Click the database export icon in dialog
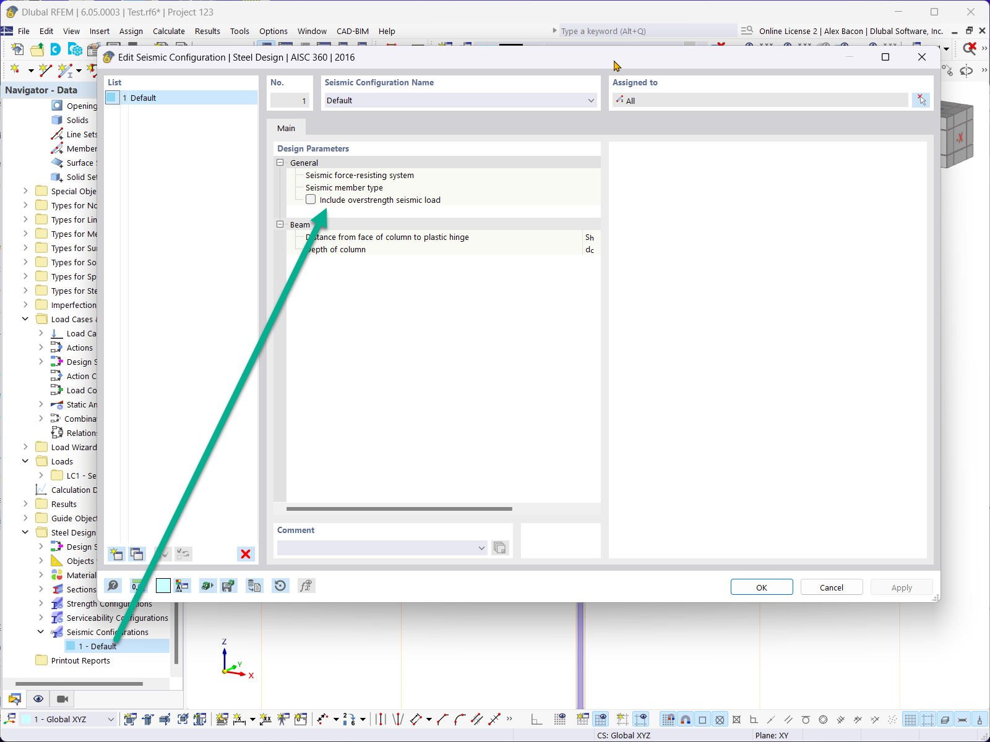Image resolution: width=990 pixels, height=742 pixels. pos(254,586)
